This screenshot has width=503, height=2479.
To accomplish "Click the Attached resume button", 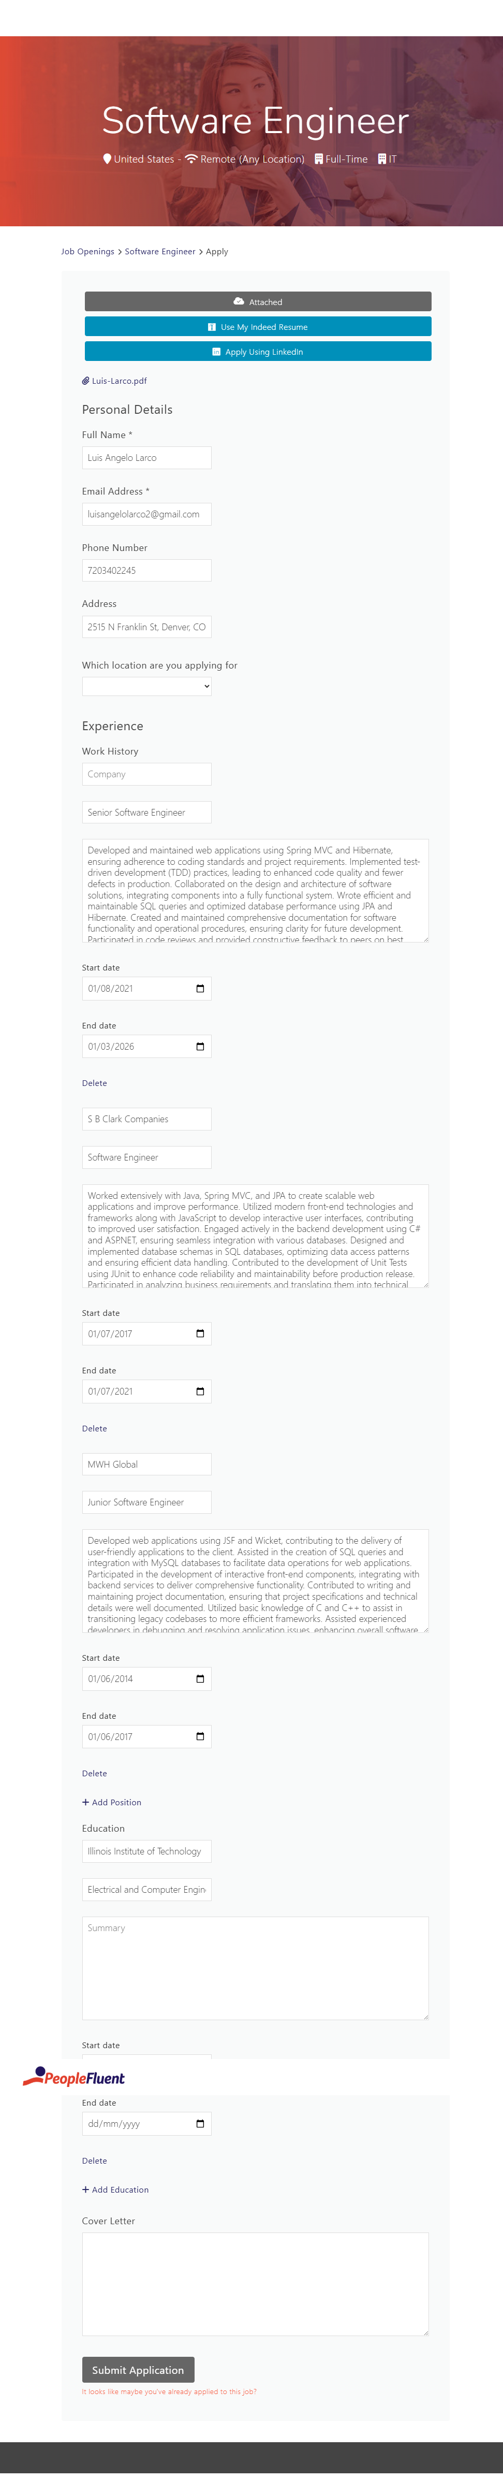I will tap(258, 302).
